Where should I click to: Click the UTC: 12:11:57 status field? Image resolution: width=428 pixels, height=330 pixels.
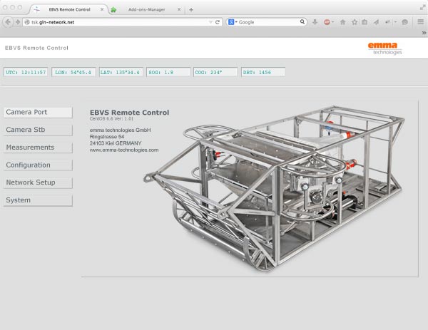(x=26, y=72)
